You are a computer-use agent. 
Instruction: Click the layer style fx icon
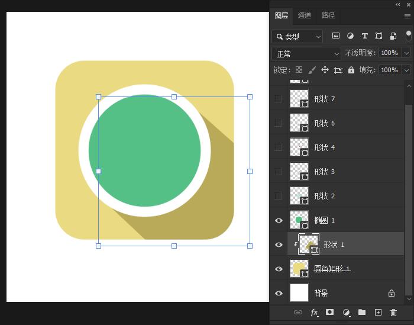315,313
